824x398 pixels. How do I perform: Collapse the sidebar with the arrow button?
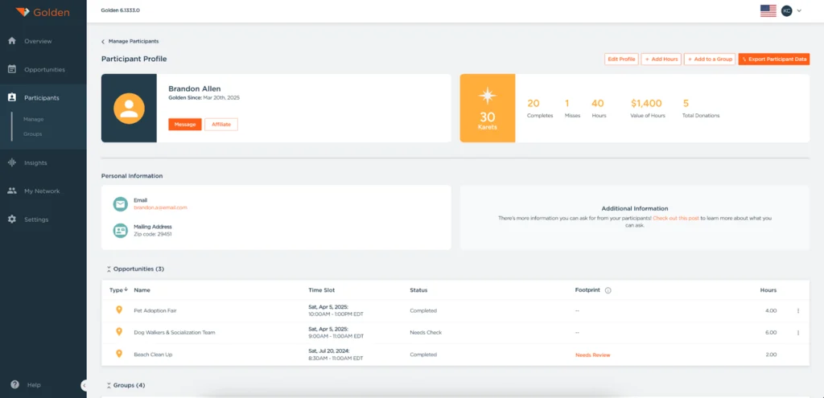(84, 385)
